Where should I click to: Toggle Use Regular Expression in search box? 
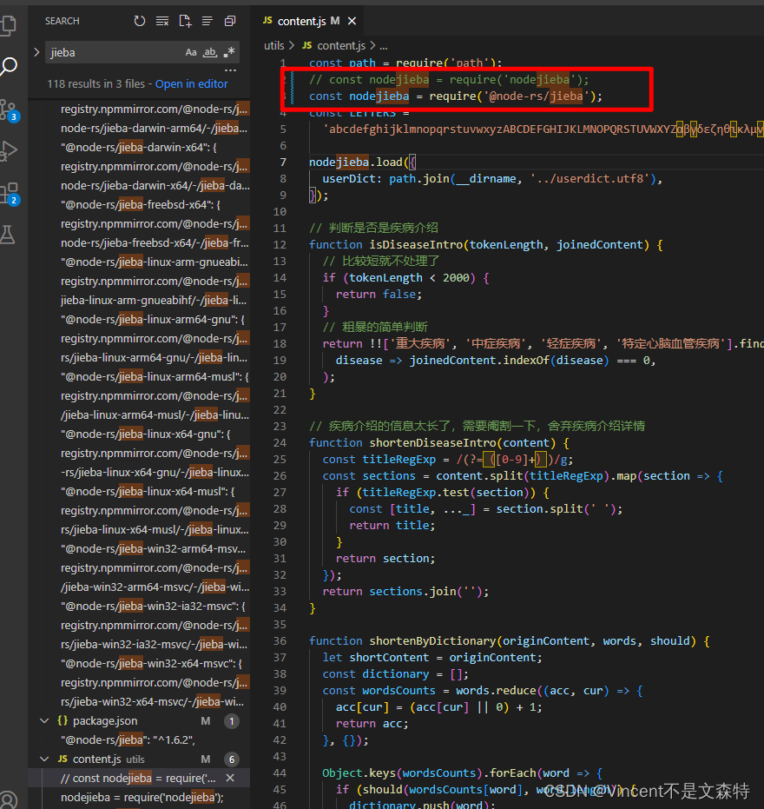229,53
